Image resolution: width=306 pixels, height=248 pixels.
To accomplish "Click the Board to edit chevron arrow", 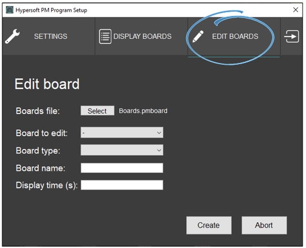I will [x=159, y=133].
